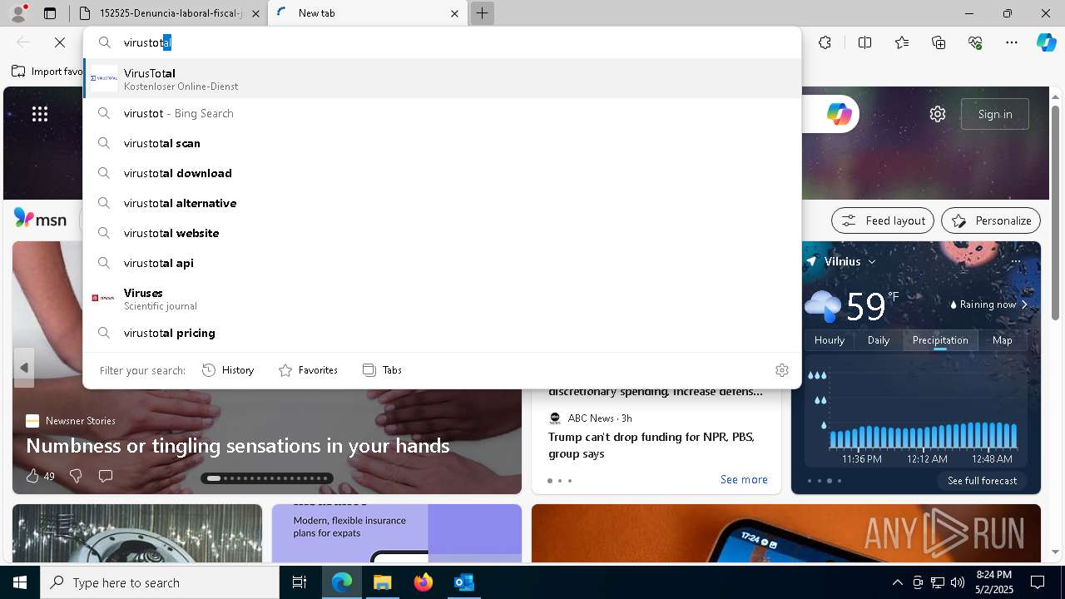The width and height of the screenshot is (1065, 599).
Task: Open Browser essentials heart icon
Action: coord(975,42)
